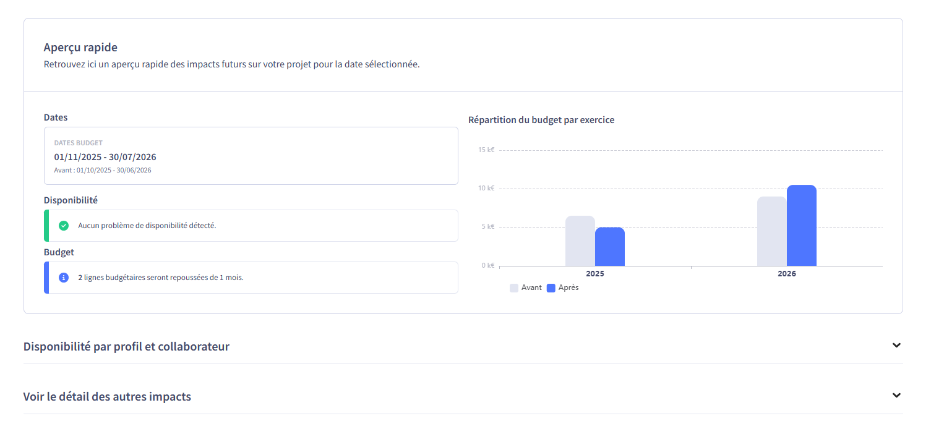
Task: Open 'Disponibilité par profil et collaborateur' heading
Action: click(x=126, y=347)
